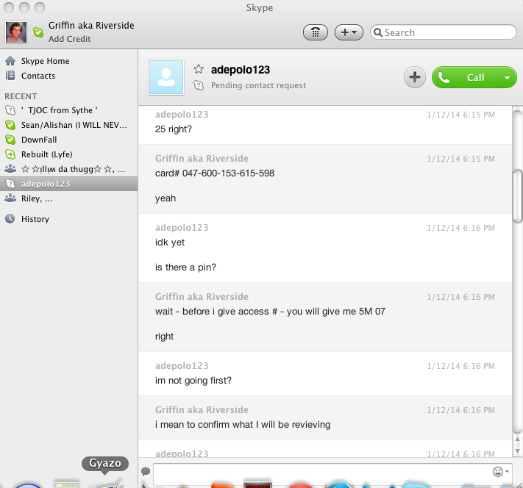Click Griffin's profile picture
Viewport: 523px width, 488px height.
click(x=16, y=32)
